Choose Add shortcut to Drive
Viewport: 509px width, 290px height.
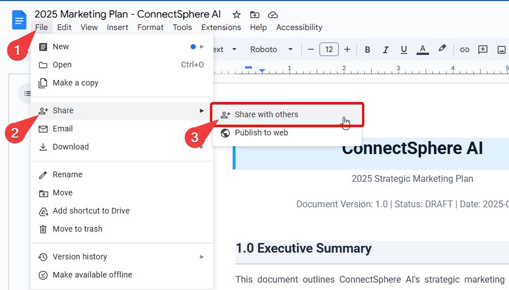(122, 211)
